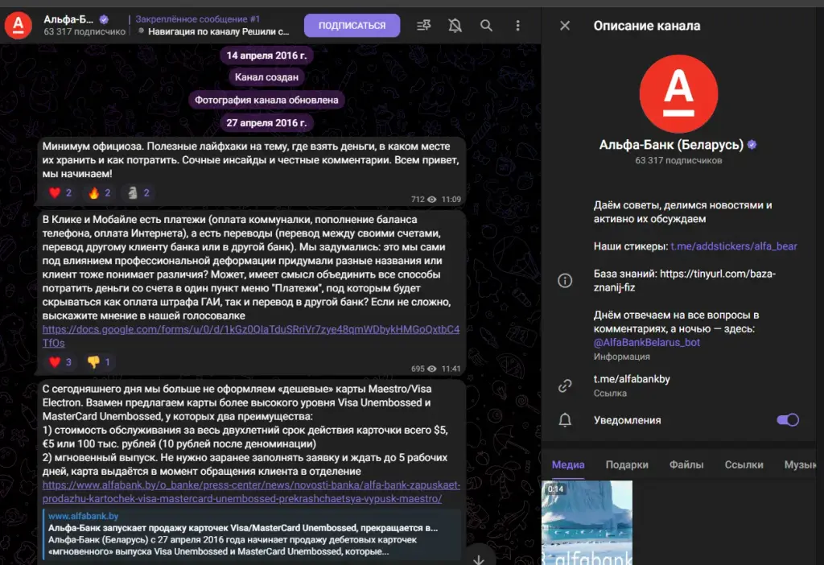Click the link chain icon beside t.me/alfabankby
This screenshot has width=824, height=565.
[565, 386]
